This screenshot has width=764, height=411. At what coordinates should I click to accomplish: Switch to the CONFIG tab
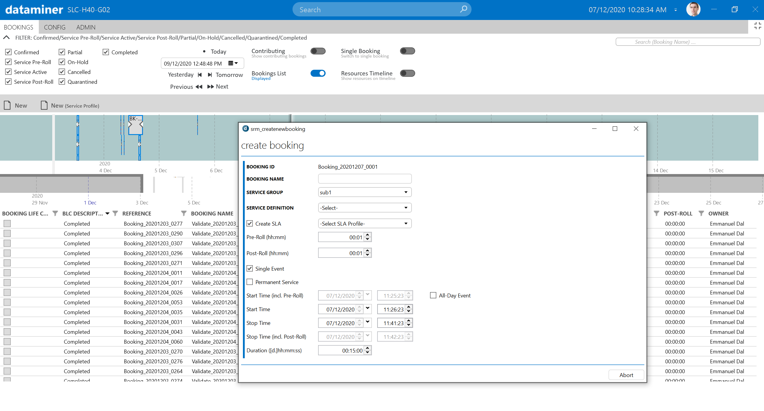point(55,27)
